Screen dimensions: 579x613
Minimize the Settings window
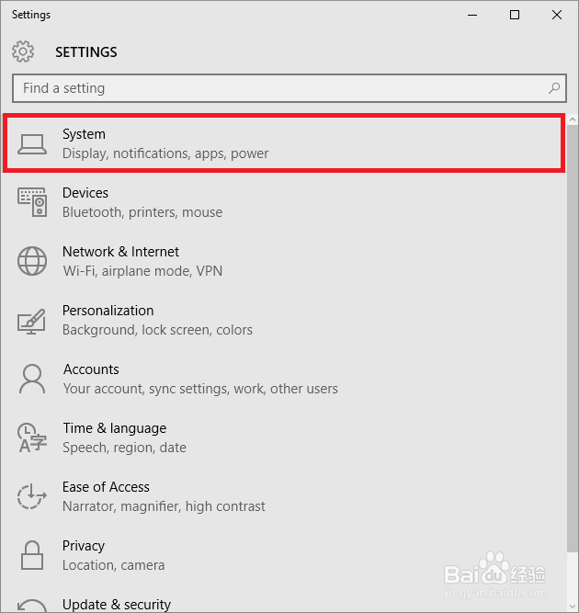472,15
